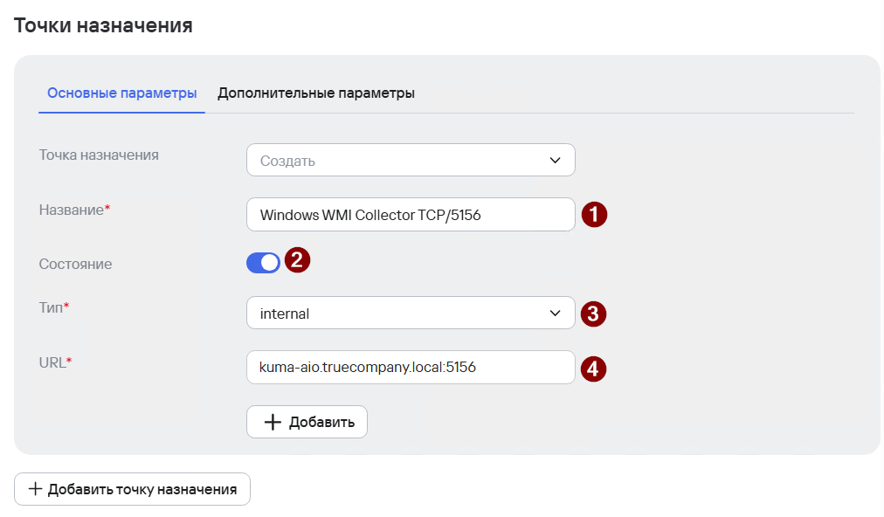884x517 pixels.
Task: Focus the URL field kuma-aio.truecompany.local:5156
Action: coord(411,367)
